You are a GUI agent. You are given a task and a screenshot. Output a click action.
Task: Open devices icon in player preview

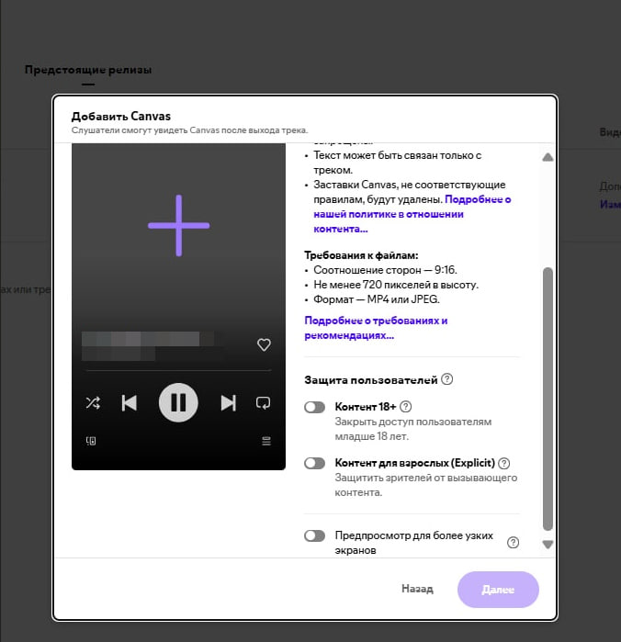coord(91,441)
